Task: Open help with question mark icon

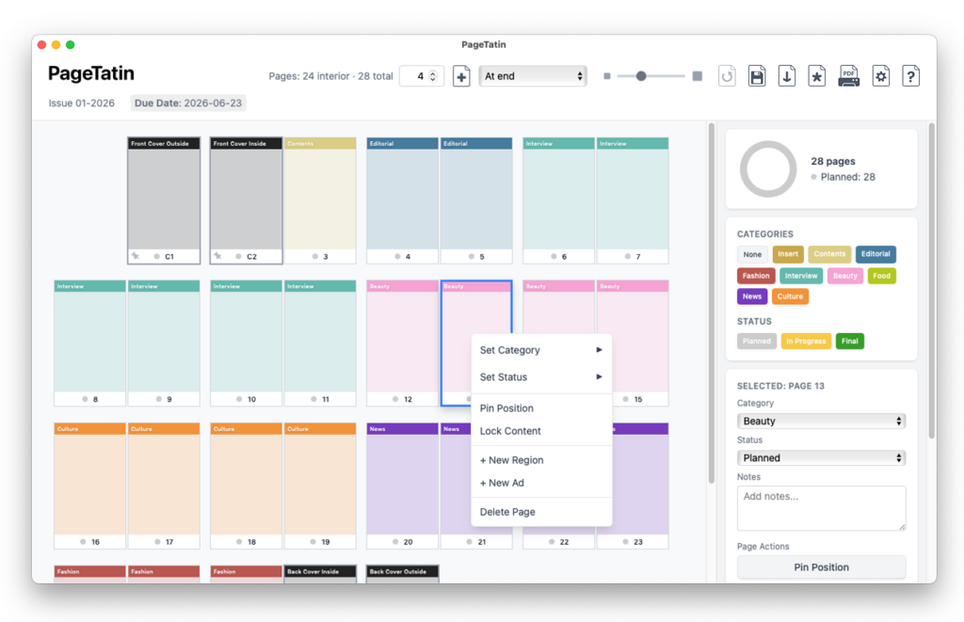Action: coord(910,76)
